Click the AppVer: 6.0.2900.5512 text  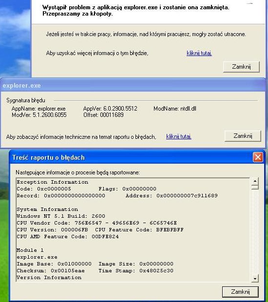click(110, 109)
